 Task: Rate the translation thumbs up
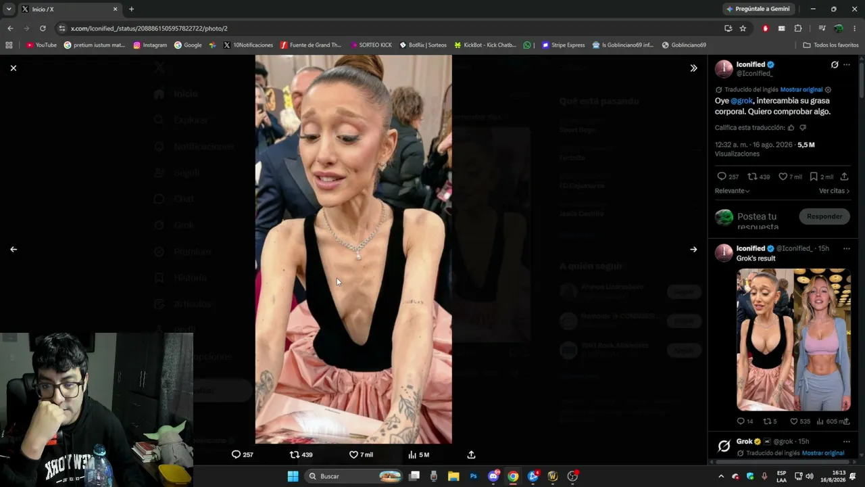791,127
